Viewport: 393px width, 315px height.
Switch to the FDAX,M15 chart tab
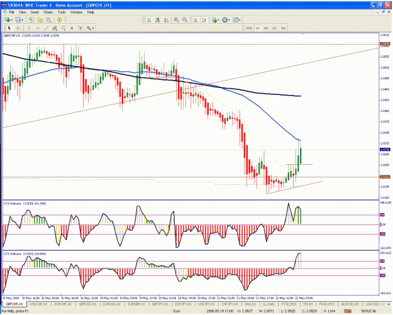[x=326, y=304]
